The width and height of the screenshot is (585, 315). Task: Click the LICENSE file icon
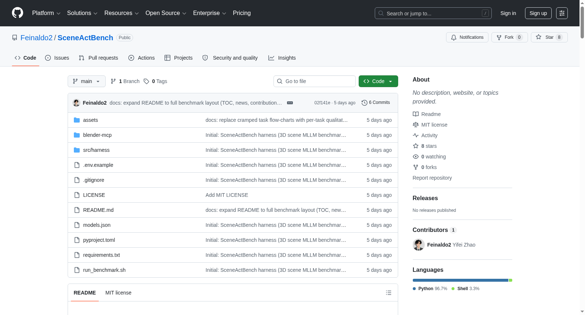(77, 195)
